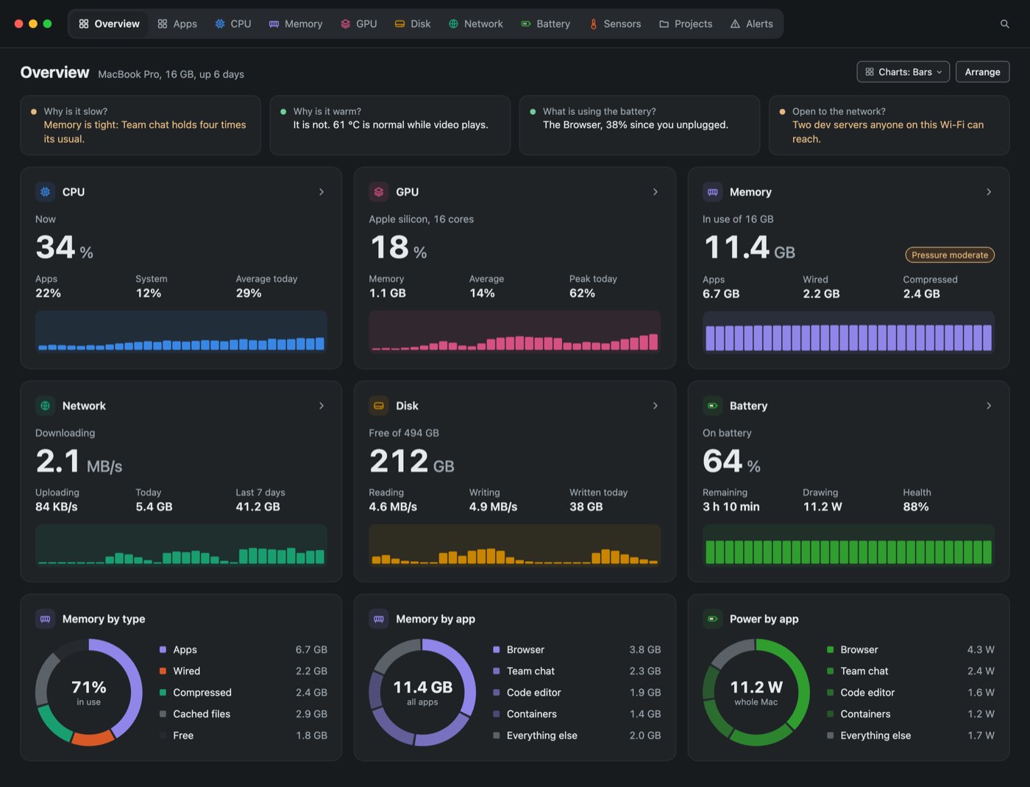
Task: Expand the CPU card chevron
Action: [322, 192]
